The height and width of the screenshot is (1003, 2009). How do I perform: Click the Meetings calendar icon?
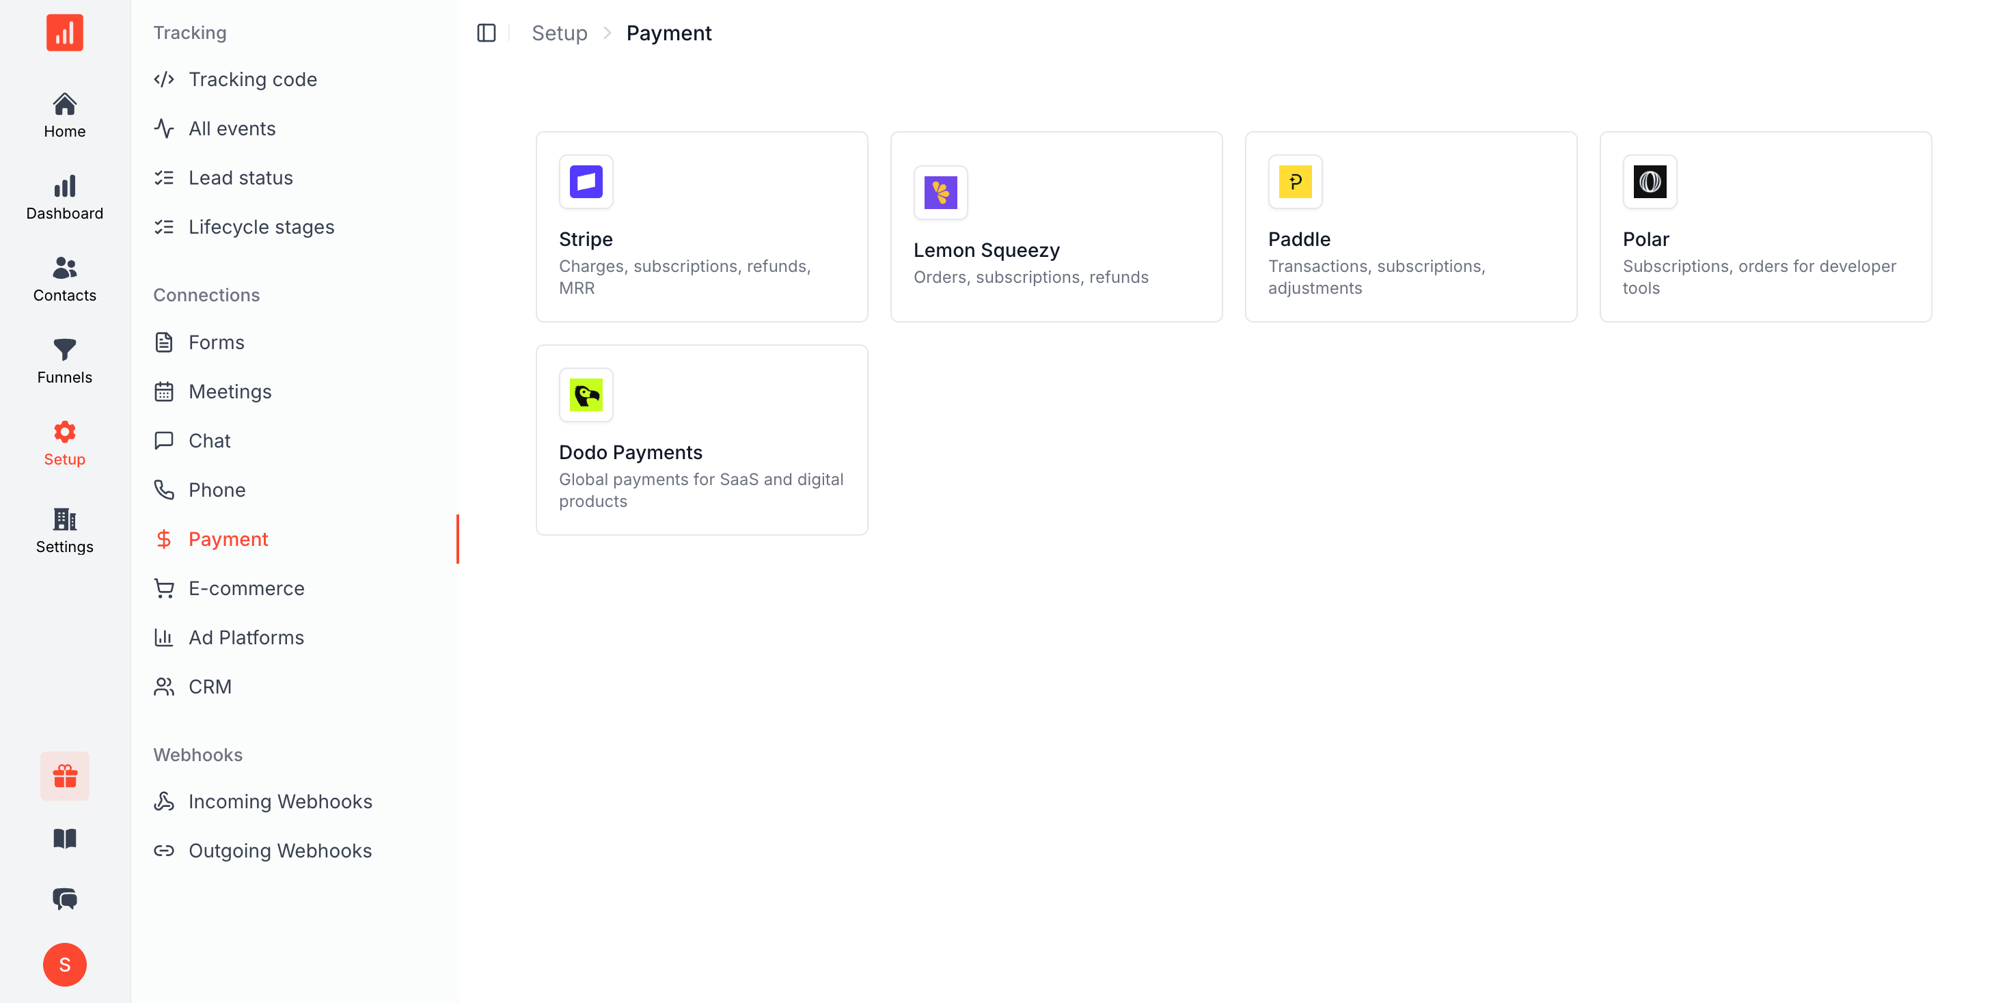pos(164,391)
